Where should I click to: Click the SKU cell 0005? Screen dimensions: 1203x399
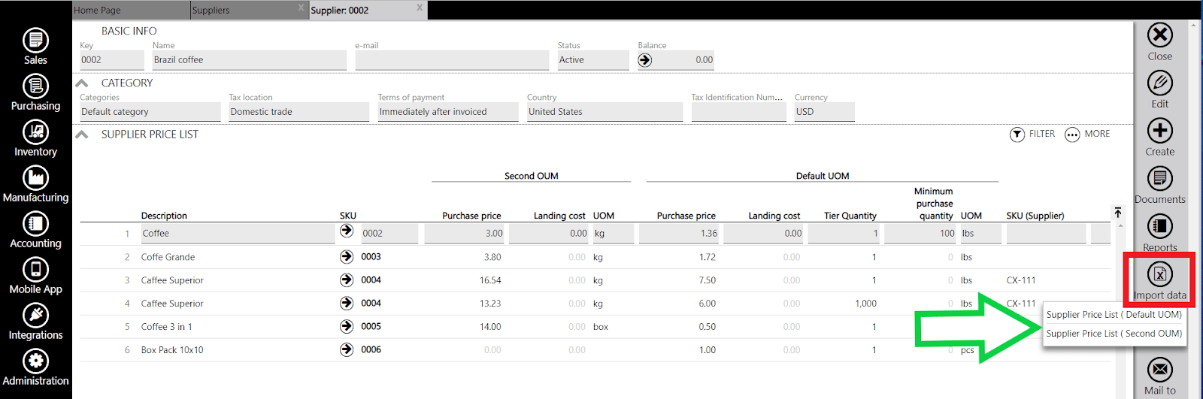[x=371, y=327]
